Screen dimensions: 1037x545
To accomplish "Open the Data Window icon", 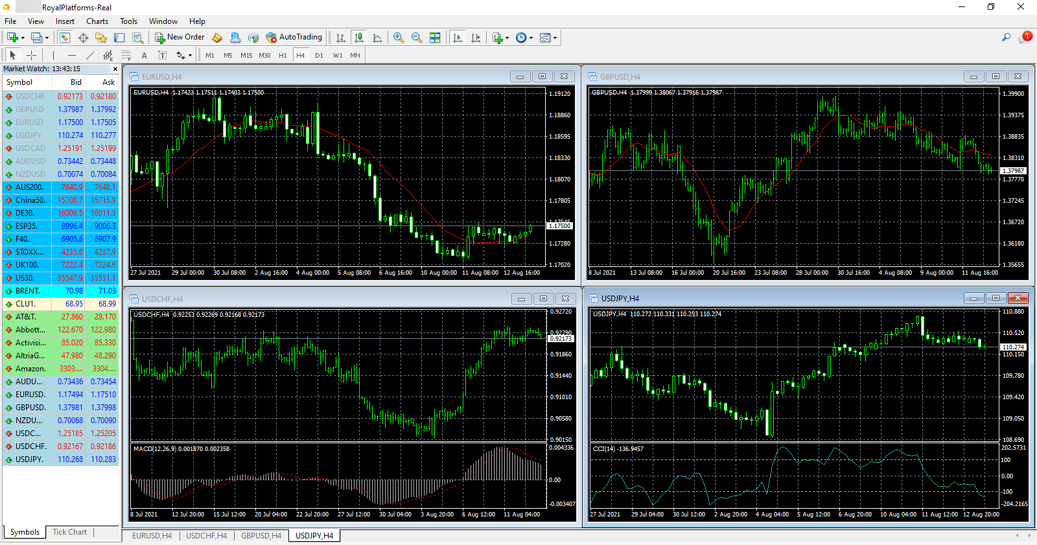I will [83, 38].
